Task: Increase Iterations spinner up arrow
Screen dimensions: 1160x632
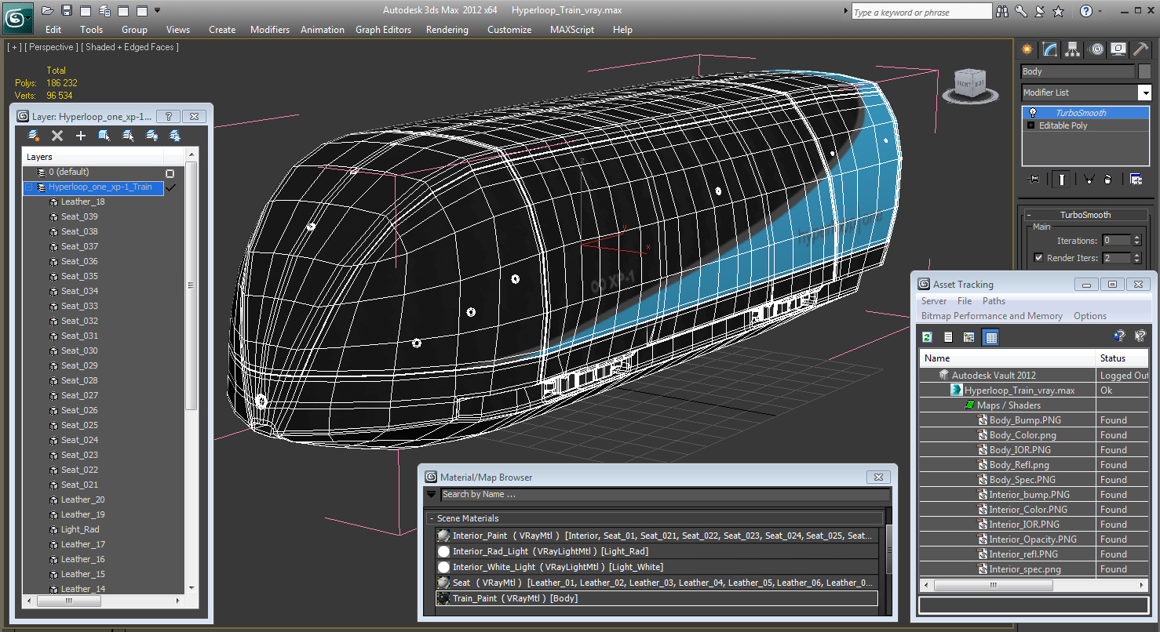Action: pyautogui.click(x=1136, y=238)
